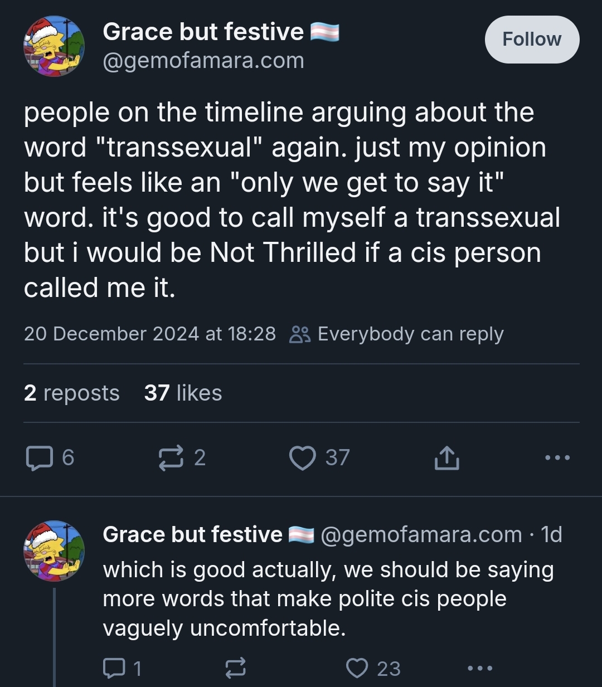Click the reply icon on main post
The image size is (602, 687).
coord(38,458)
